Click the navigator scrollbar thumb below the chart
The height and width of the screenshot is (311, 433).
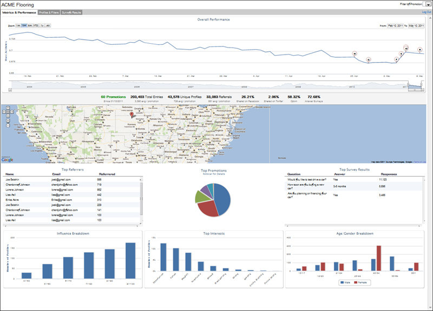(415, 90)
